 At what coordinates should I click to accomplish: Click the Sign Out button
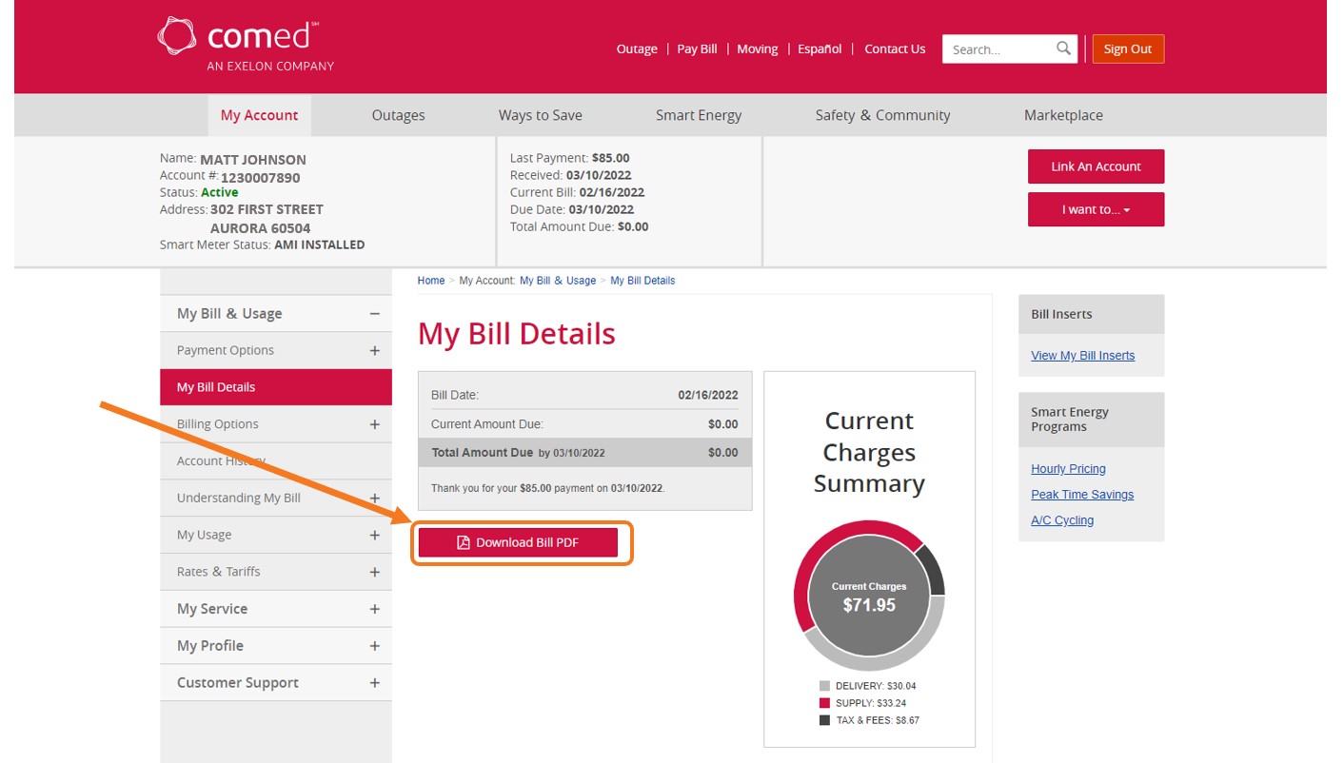1127,49
